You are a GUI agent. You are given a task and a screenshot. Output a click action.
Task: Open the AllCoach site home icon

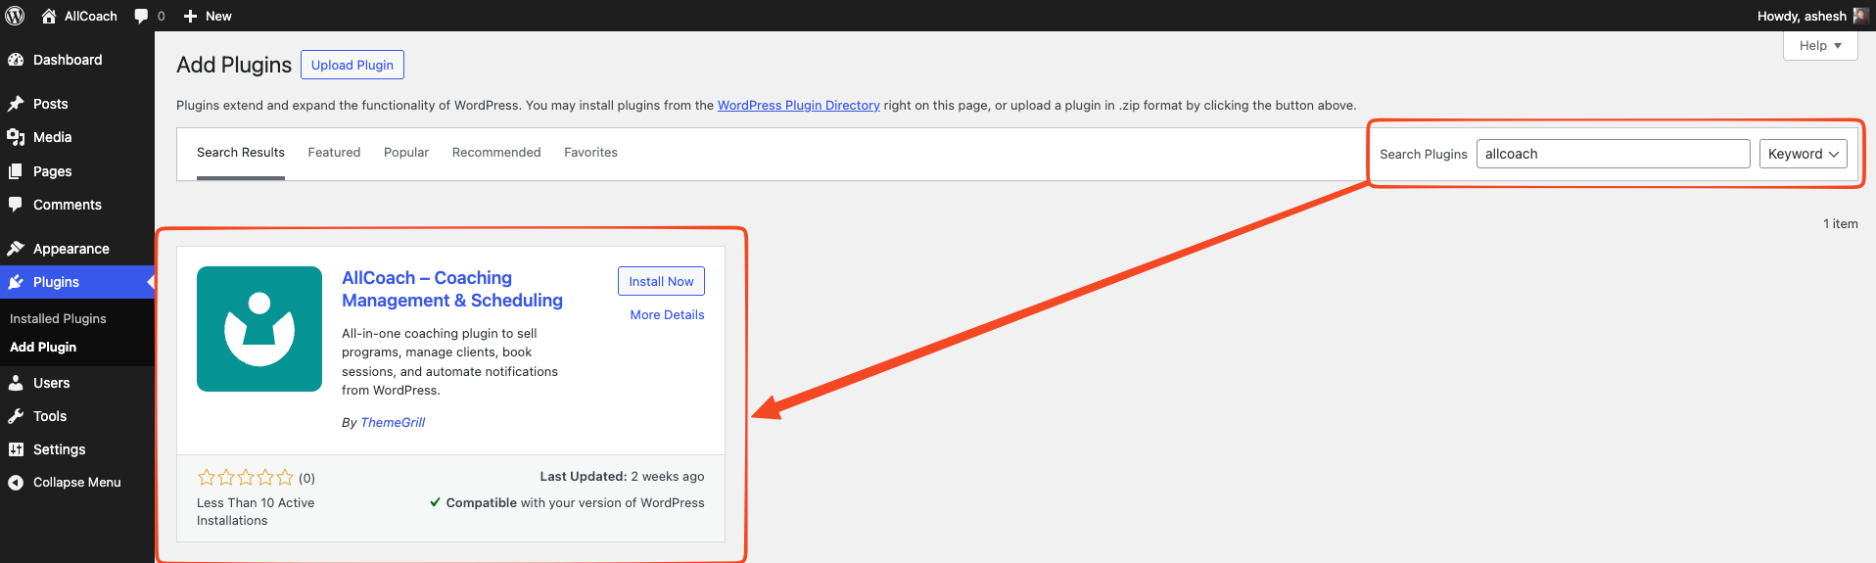point(49,16)
